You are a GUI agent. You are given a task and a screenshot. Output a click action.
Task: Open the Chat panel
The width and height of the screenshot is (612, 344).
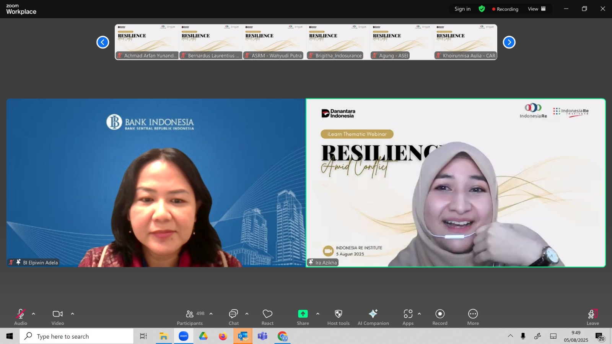[233, 317]
